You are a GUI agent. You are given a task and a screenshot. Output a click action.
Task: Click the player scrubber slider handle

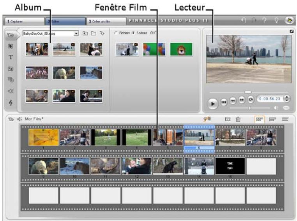click(248, 92)
